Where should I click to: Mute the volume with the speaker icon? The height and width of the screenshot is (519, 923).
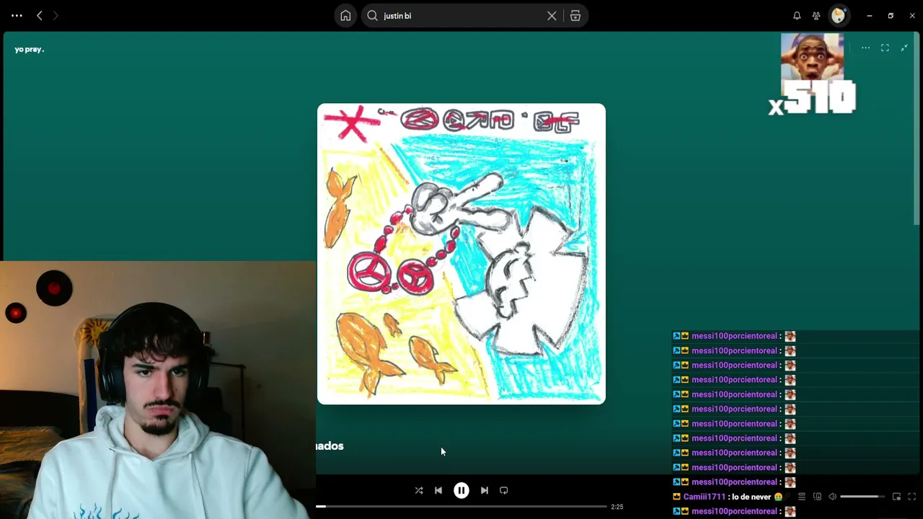coord(832,497)
